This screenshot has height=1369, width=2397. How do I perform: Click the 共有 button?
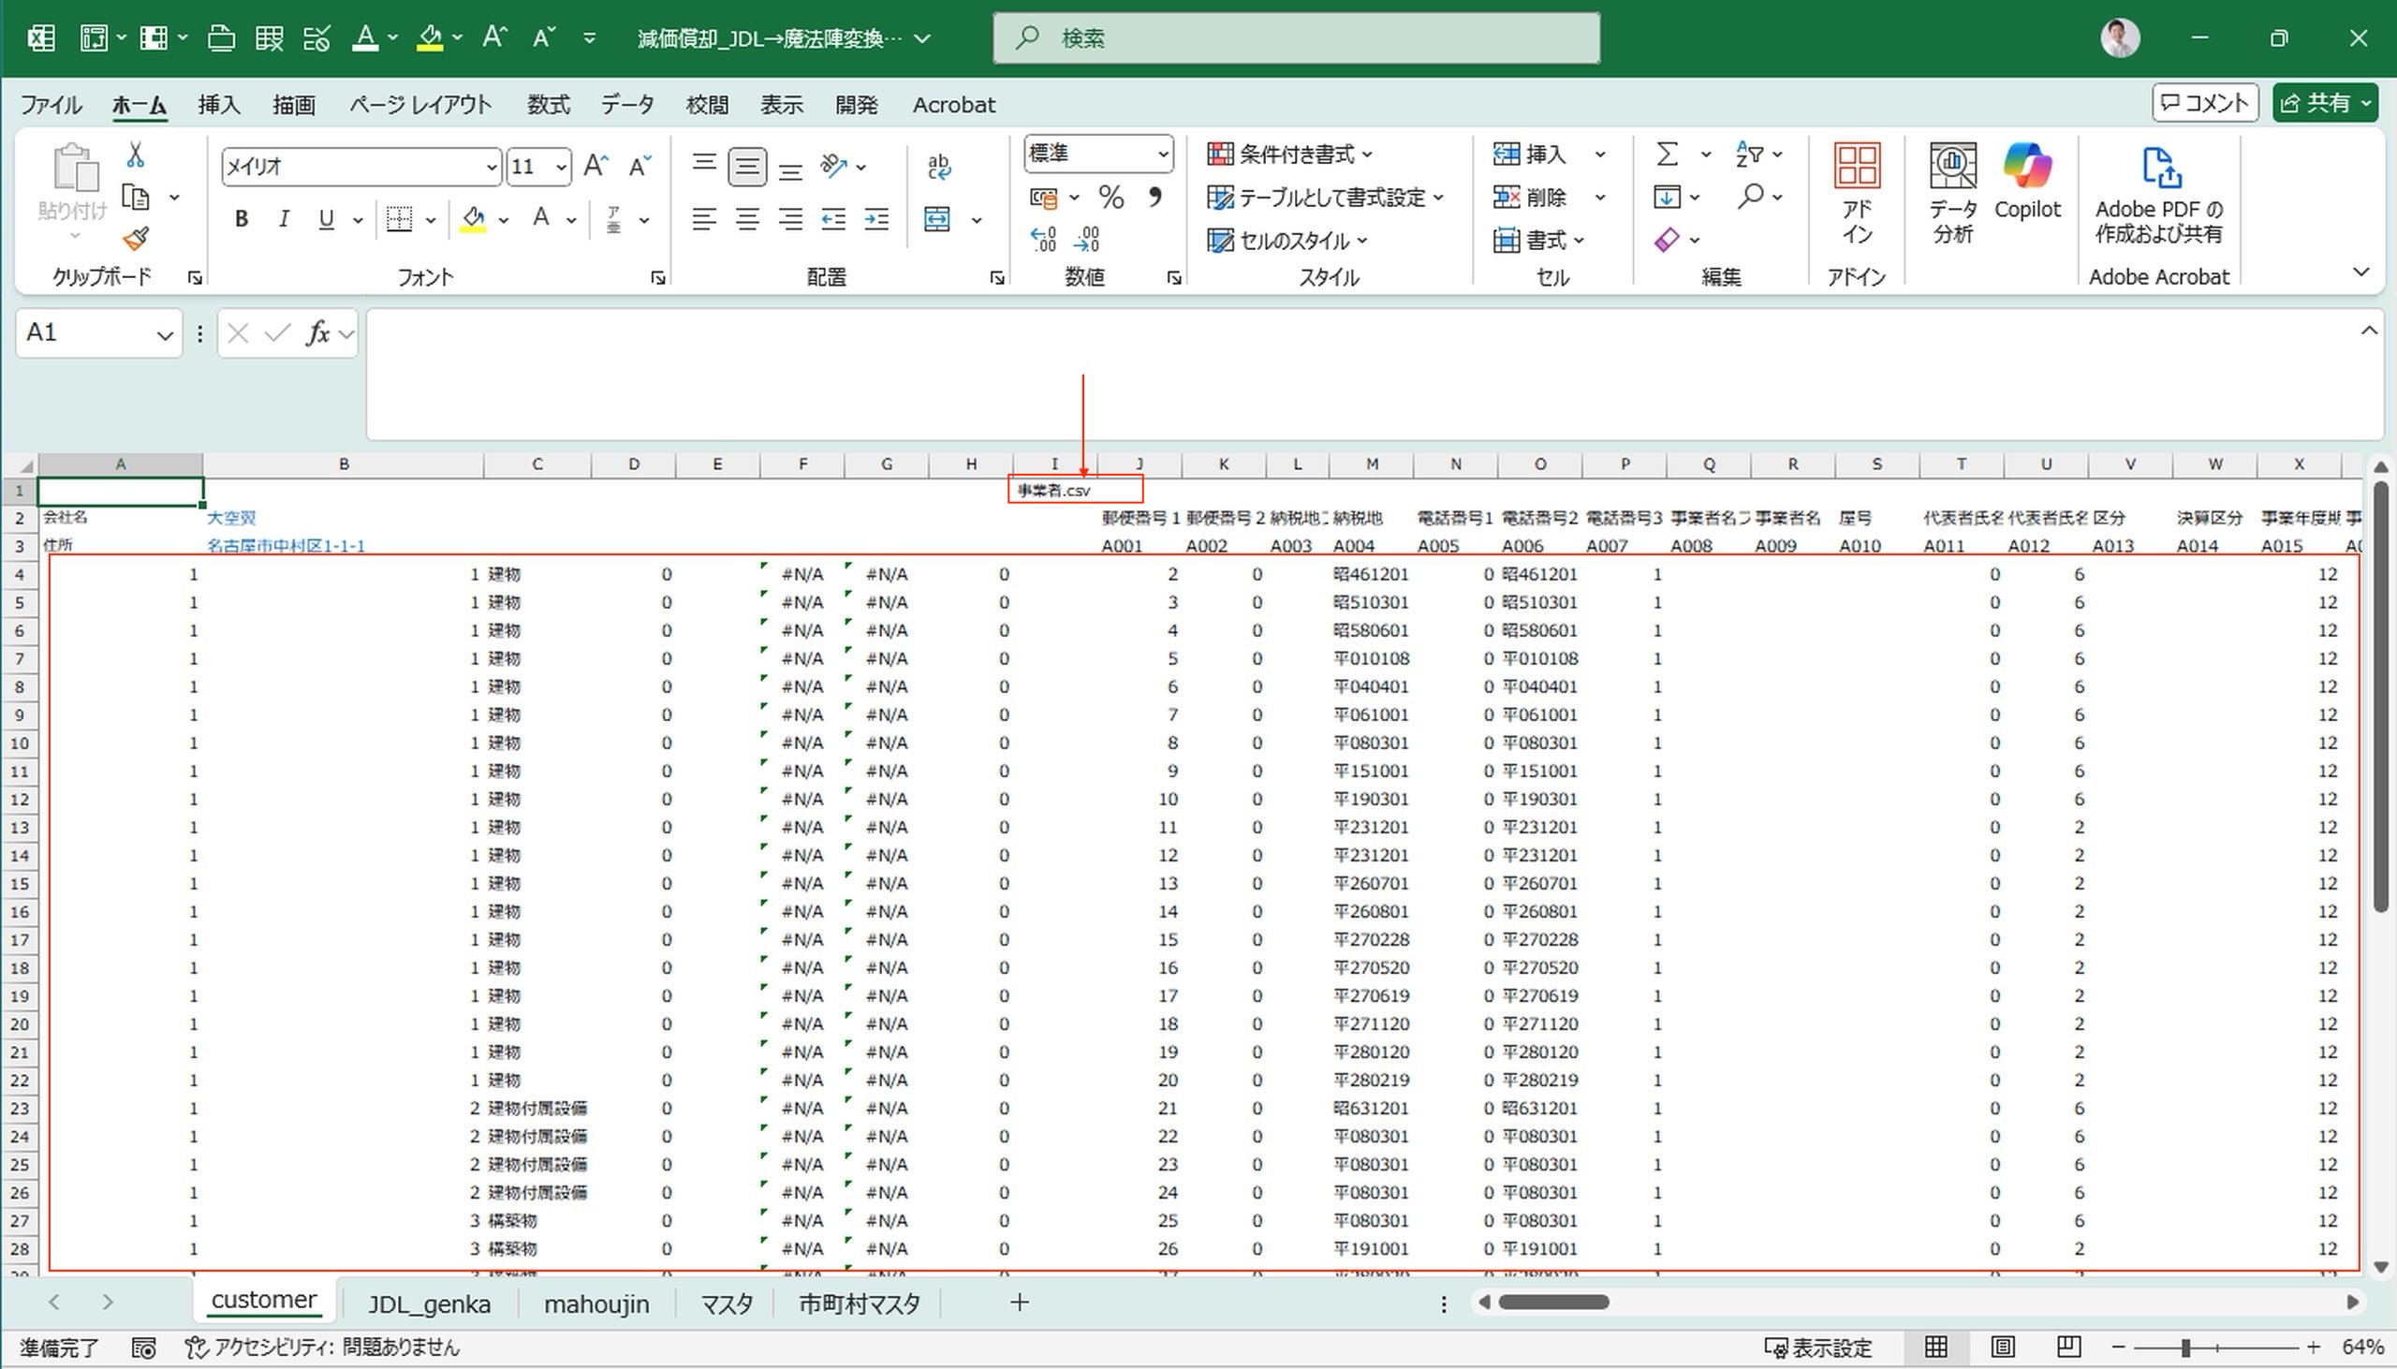(x=2326, y=102)
